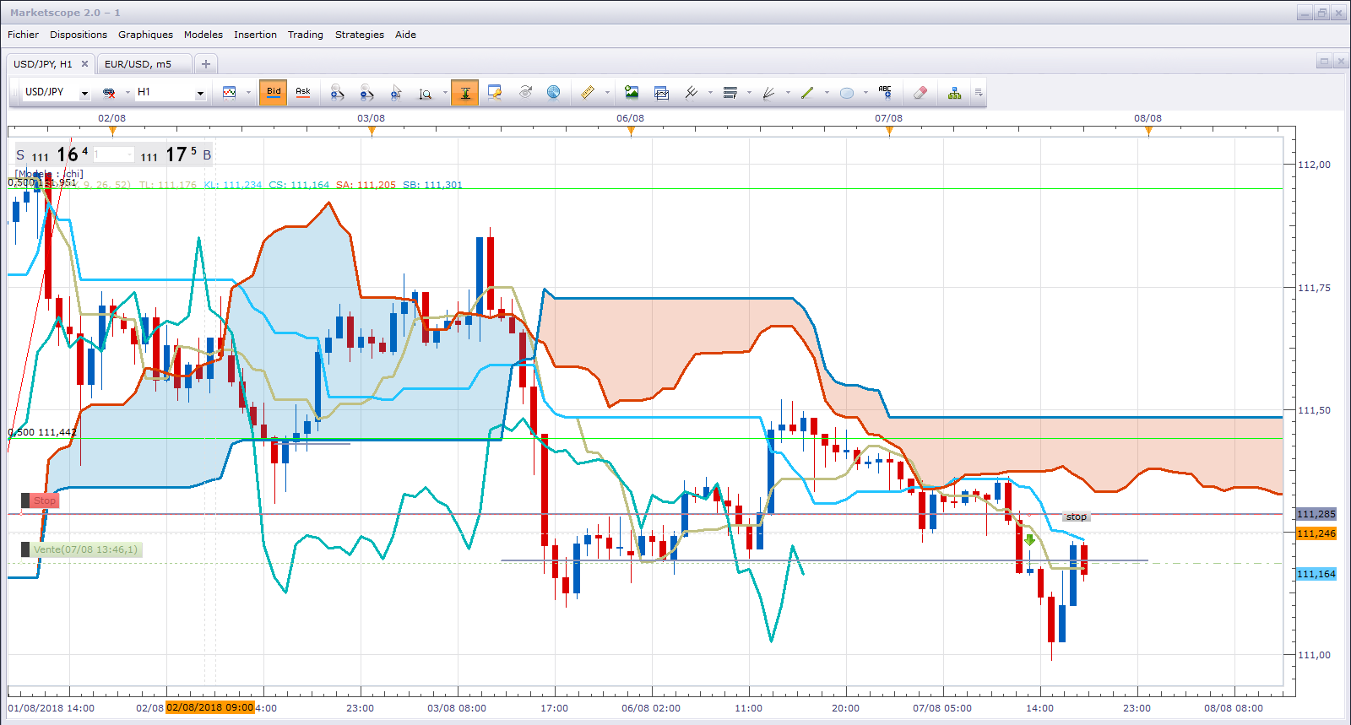This screenshot has width=1351, height=725.
Task: Select the yellow ruler measure tool
Action: point(588,93)
